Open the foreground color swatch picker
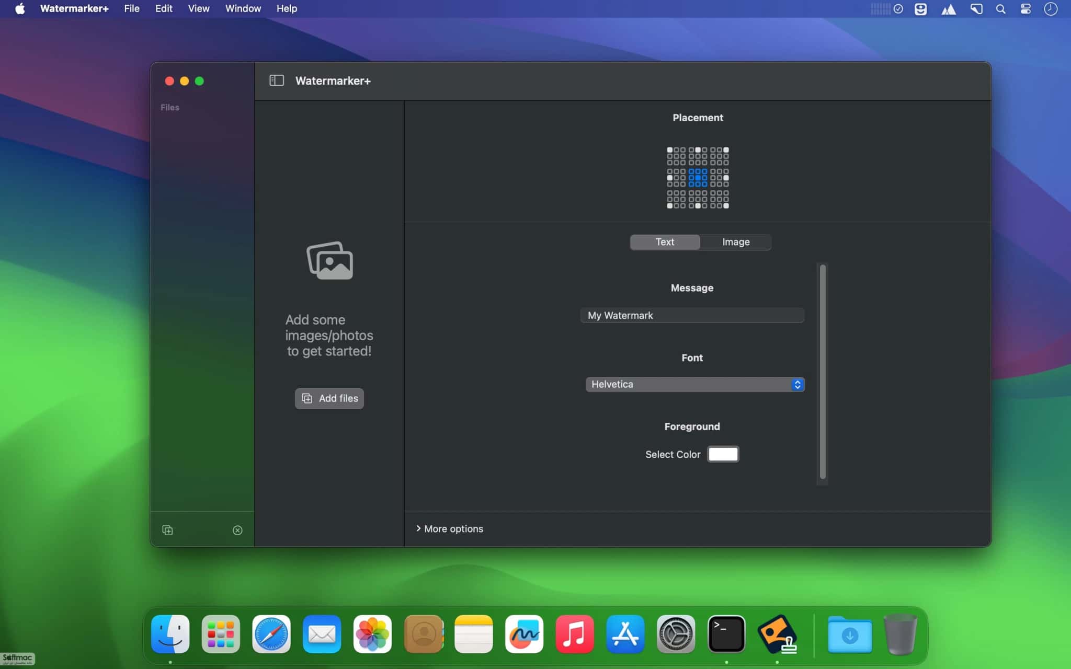This screenshot has width=1071, height=669. click(723, 454)
